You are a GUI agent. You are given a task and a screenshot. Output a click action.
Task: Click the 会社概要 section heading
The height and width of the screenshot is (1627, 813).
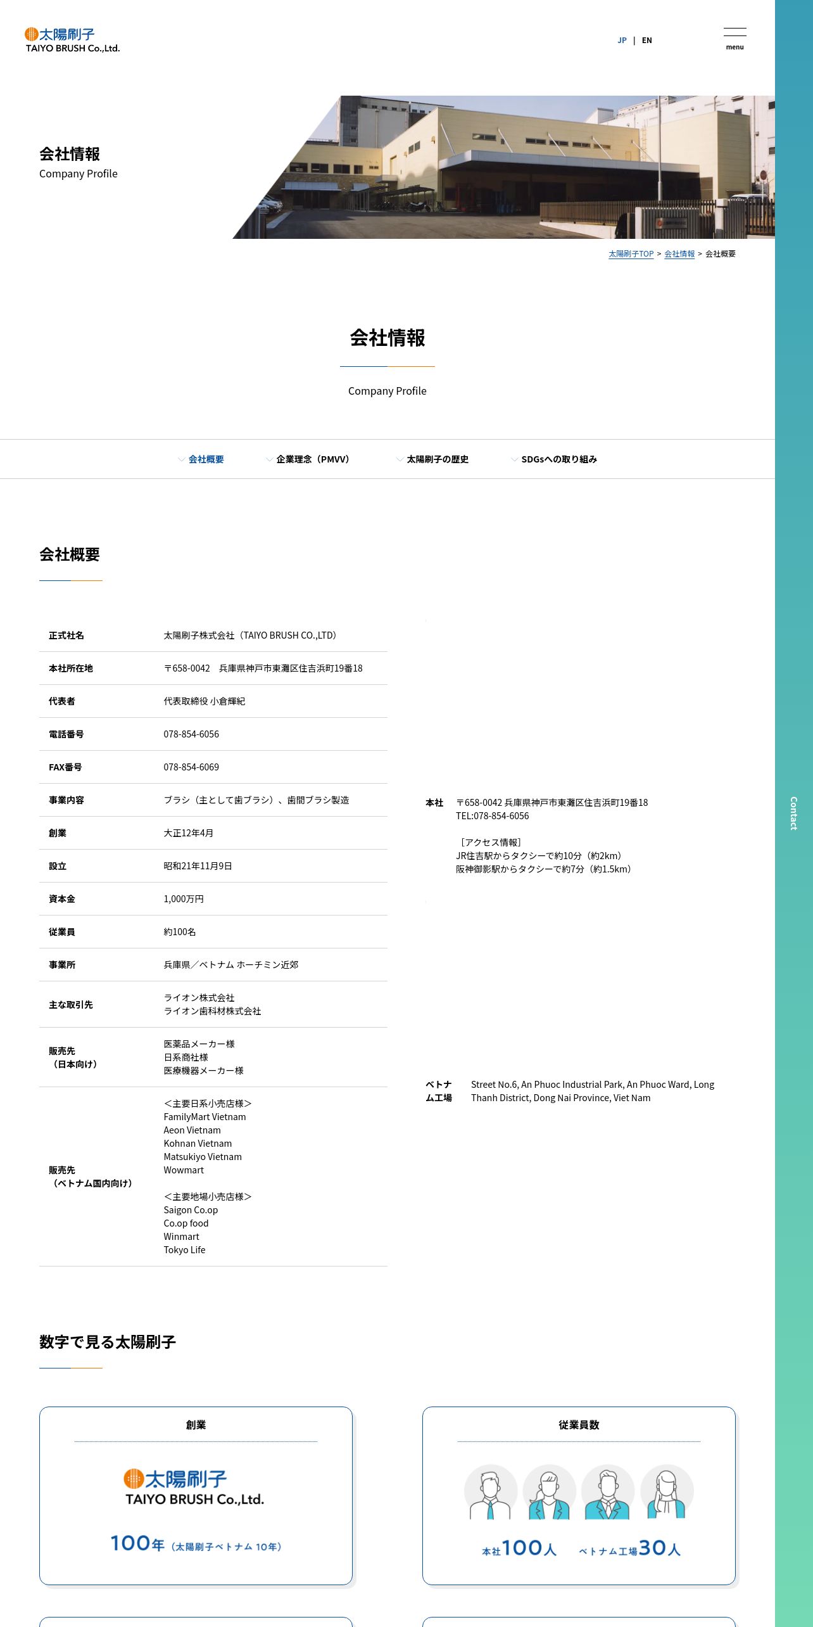pos(70,554)
